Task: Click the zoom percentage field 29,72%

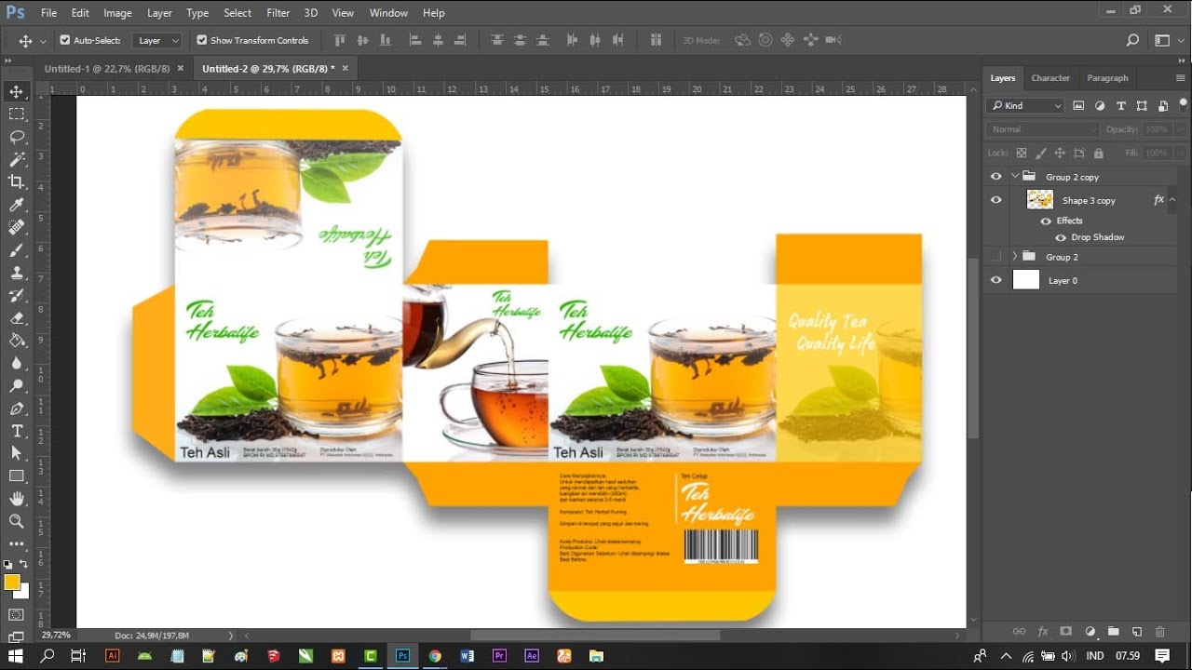Action: click(58, 635)
